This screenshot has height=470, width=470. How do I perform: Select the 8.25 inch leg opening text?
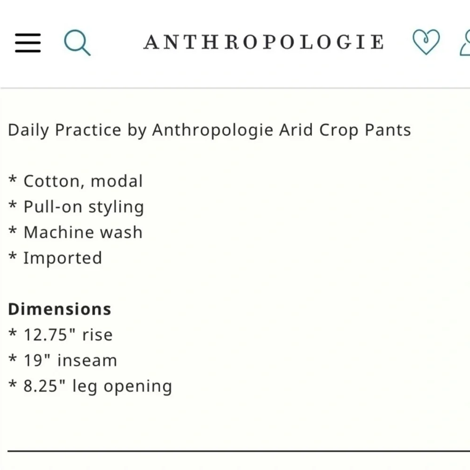(x=89, y=386)
